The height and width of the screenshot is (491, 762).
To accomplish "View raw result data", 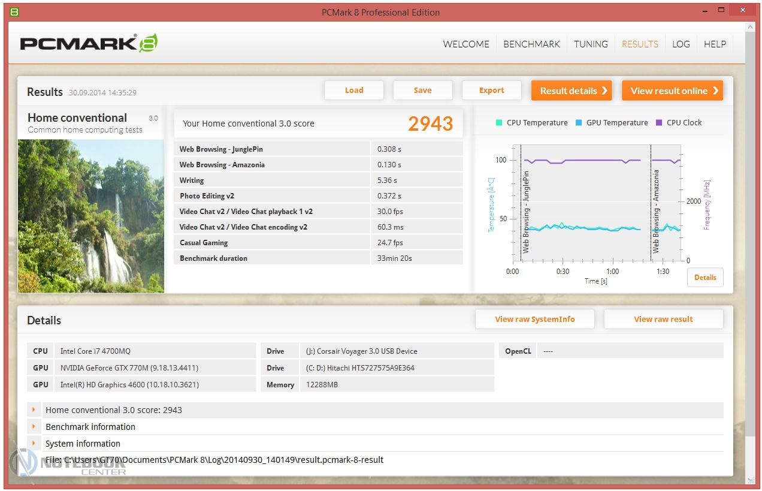I will tap(663, 320).
